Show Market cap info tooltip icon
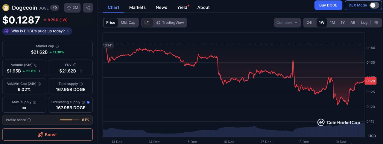Screen dimensions: 383x144 tap(57, 46)
